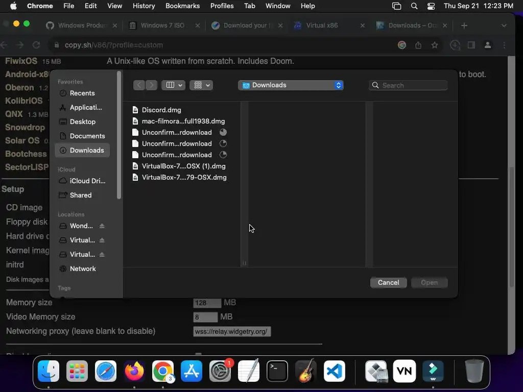The width and height of the screenshot is (523, 392).
Task: Select Network in sidebar
Action: coord(82,269)
